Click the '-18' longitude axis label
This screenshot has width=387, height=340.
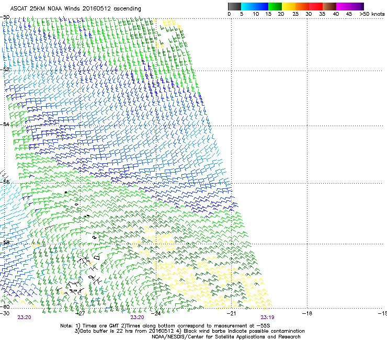(x=307, y=313)
